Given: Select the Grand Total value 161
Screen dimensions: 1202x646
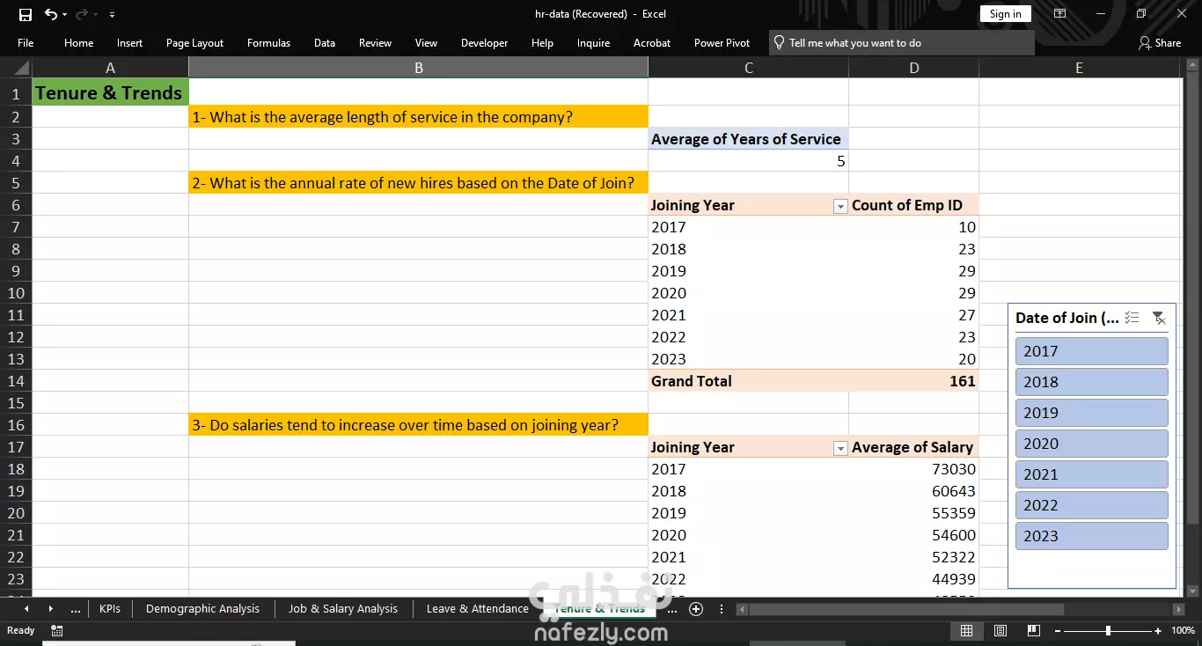Looking at the screenshot, I should coord(913,381).
